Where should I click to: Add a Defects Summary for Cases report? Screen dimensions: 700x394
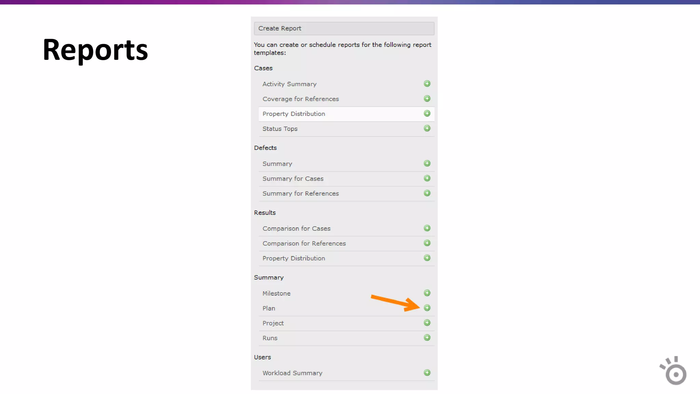pos(427,179)
